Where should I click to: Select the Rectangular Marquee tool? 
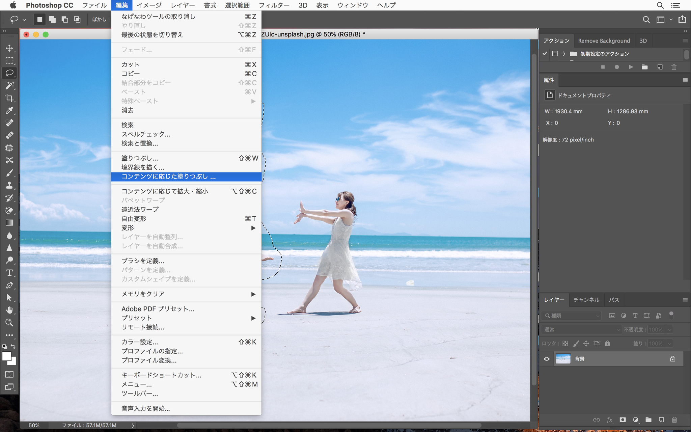pyautogui.click(x=9, y=60)
